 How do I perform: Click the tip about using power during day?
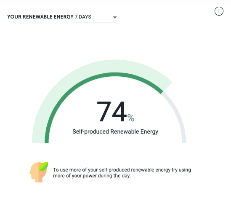(122, 173)
